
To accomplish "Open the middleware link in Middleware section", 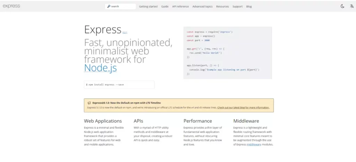I will [254, 144].
